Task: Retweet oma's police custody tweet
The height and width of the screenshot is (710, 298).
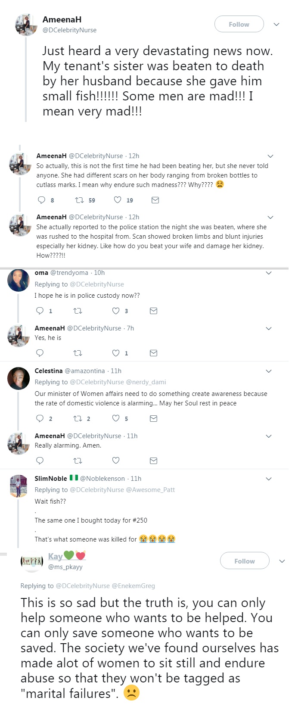Action: coord(78,311)
